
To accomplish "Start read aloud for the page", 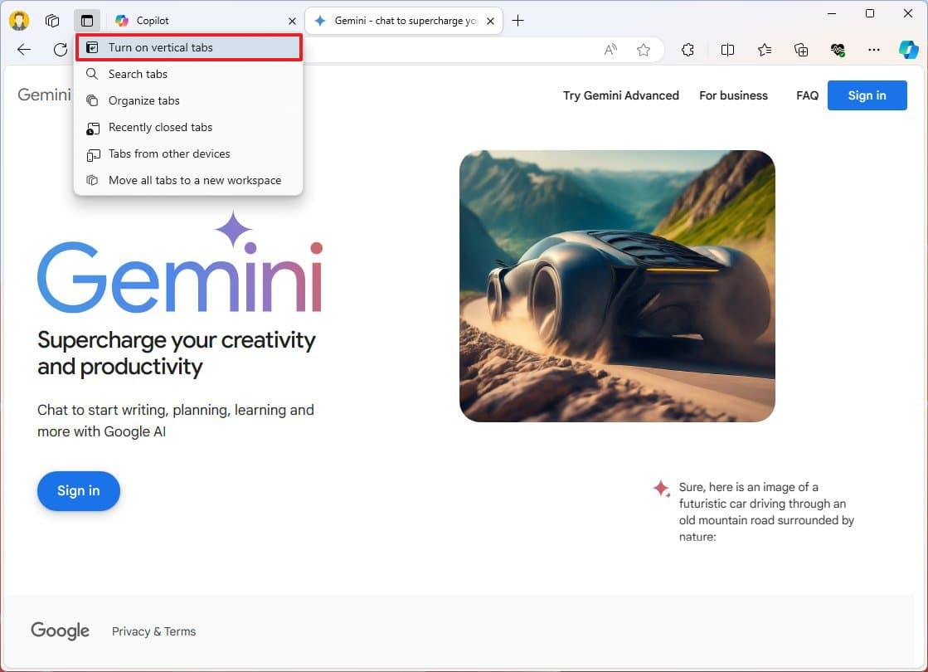I will click(610, 50).
